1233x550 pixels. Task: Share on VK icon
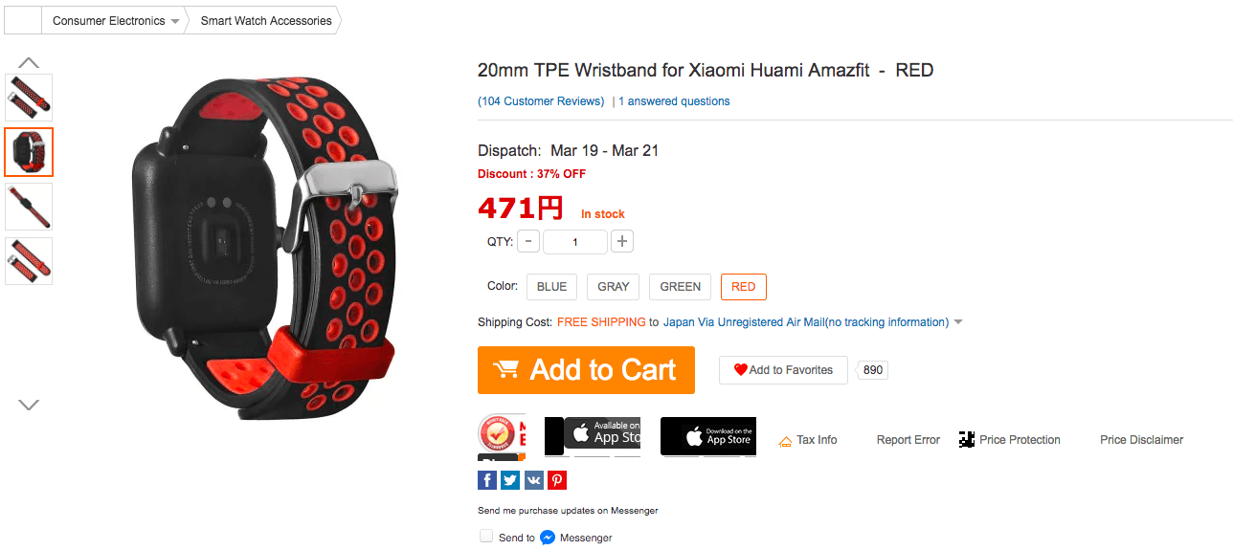pyautogui.click(x=533, y=480)
